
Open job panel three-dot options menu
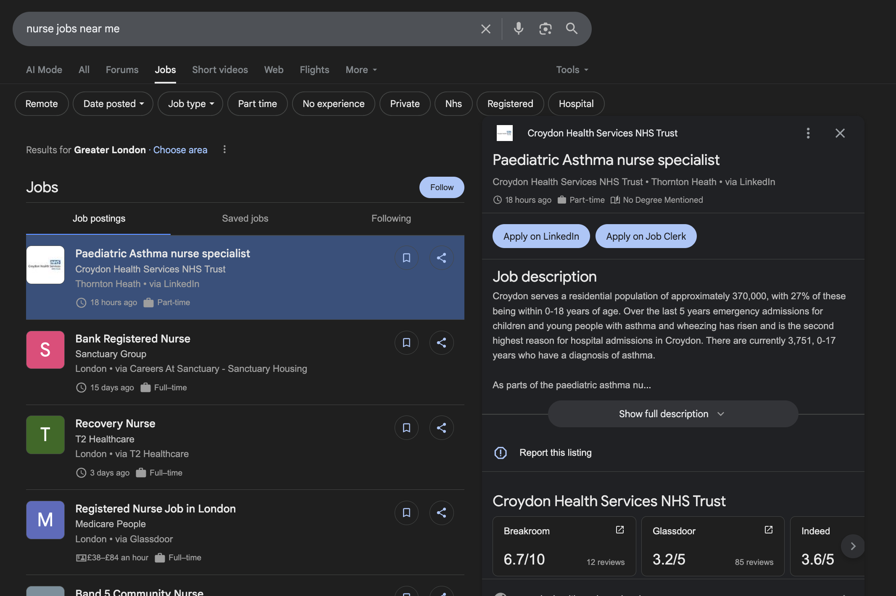tap(808, 133)
